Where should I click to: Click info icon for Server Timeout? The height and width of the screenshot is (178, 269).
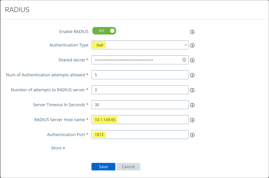click(x=192, y=105)
